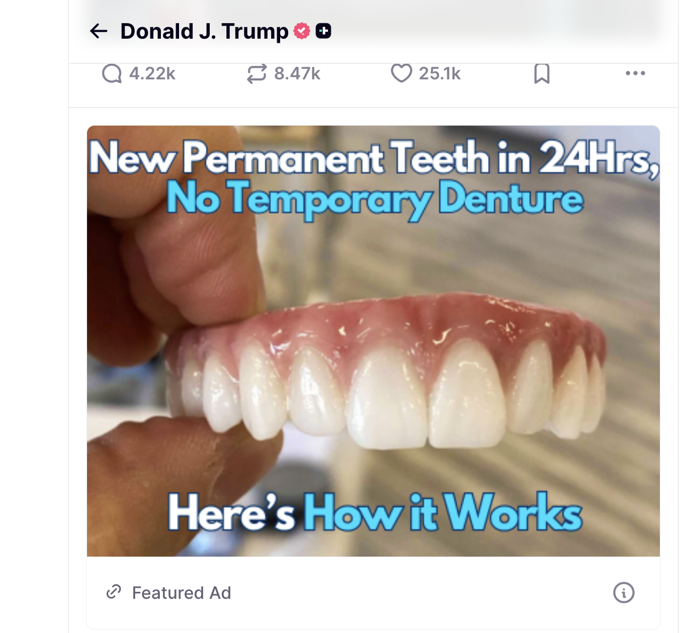The width and height of the screenshot is (681, 633).
Task: Click the 4.22k reply count
Action: point(152,74)
